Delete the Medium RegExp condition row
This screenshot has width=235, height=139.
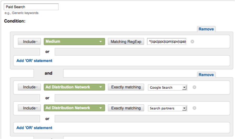coord(192,42)
